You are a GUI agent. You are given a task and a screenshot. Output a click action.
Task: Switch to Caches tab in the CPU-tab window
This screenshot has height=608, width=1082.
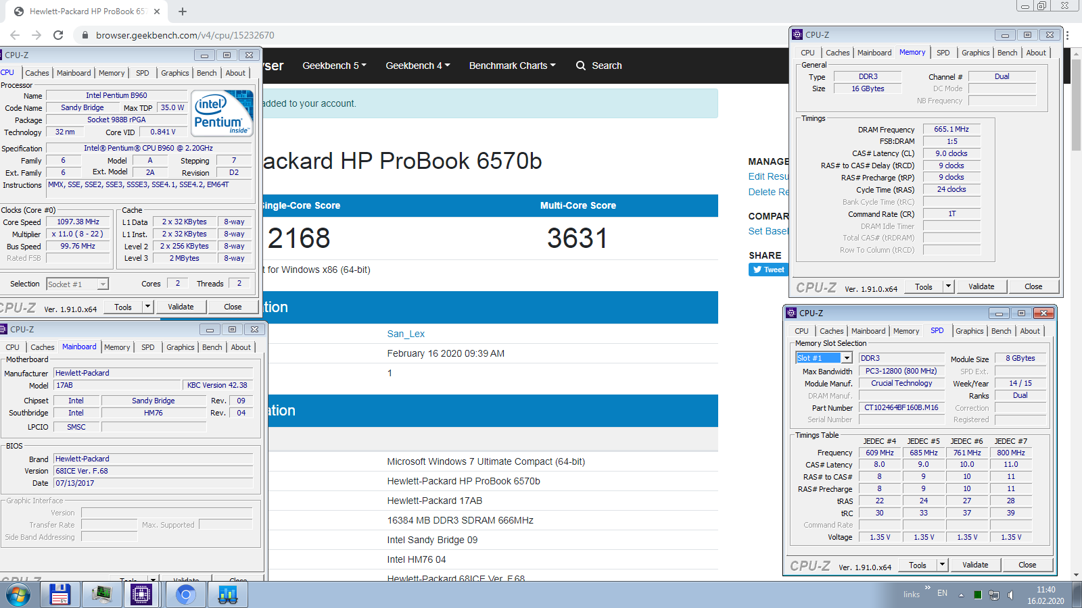(x=37, y=73)
